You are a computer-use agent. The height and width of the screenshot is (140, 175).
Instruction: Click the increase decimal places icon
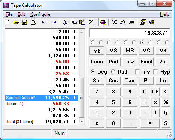click(114, 22)
